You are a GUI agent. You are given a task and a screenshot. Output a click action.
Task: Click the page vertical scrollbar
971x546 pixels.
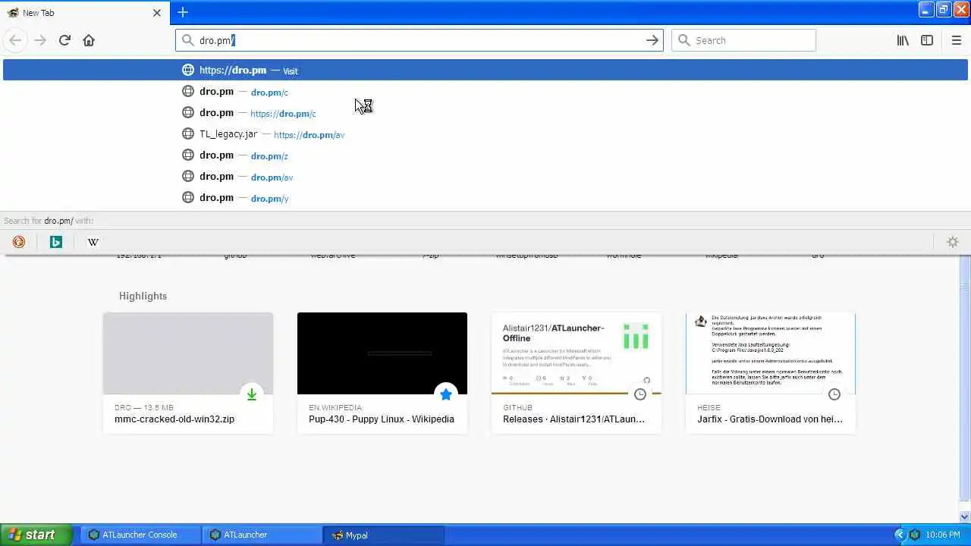[965, 389]
